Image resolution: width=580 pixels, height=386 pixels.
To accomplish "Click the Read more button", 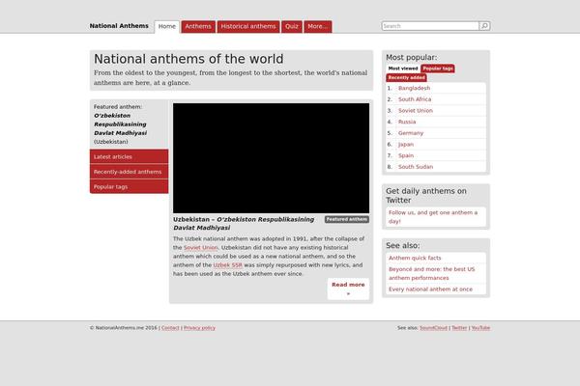I will [348, 289].
